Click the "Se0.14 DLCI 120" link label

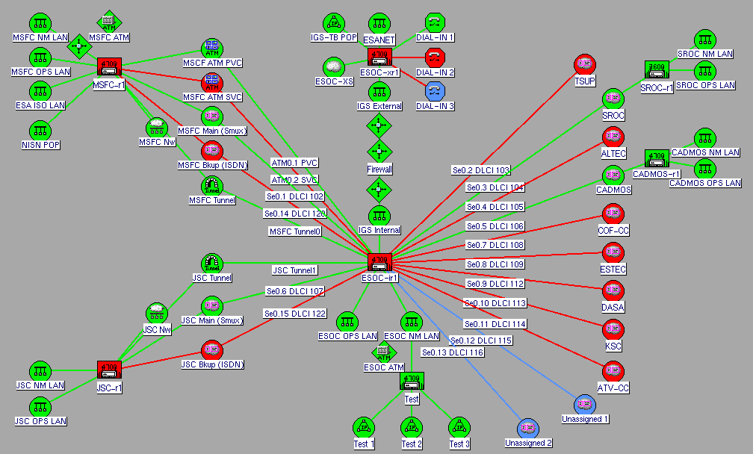295,214
